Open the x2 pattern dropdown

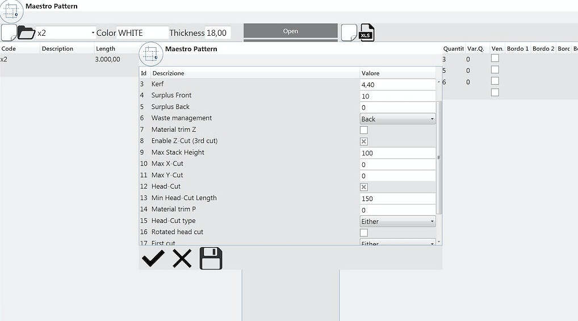(x=93, y=33)
